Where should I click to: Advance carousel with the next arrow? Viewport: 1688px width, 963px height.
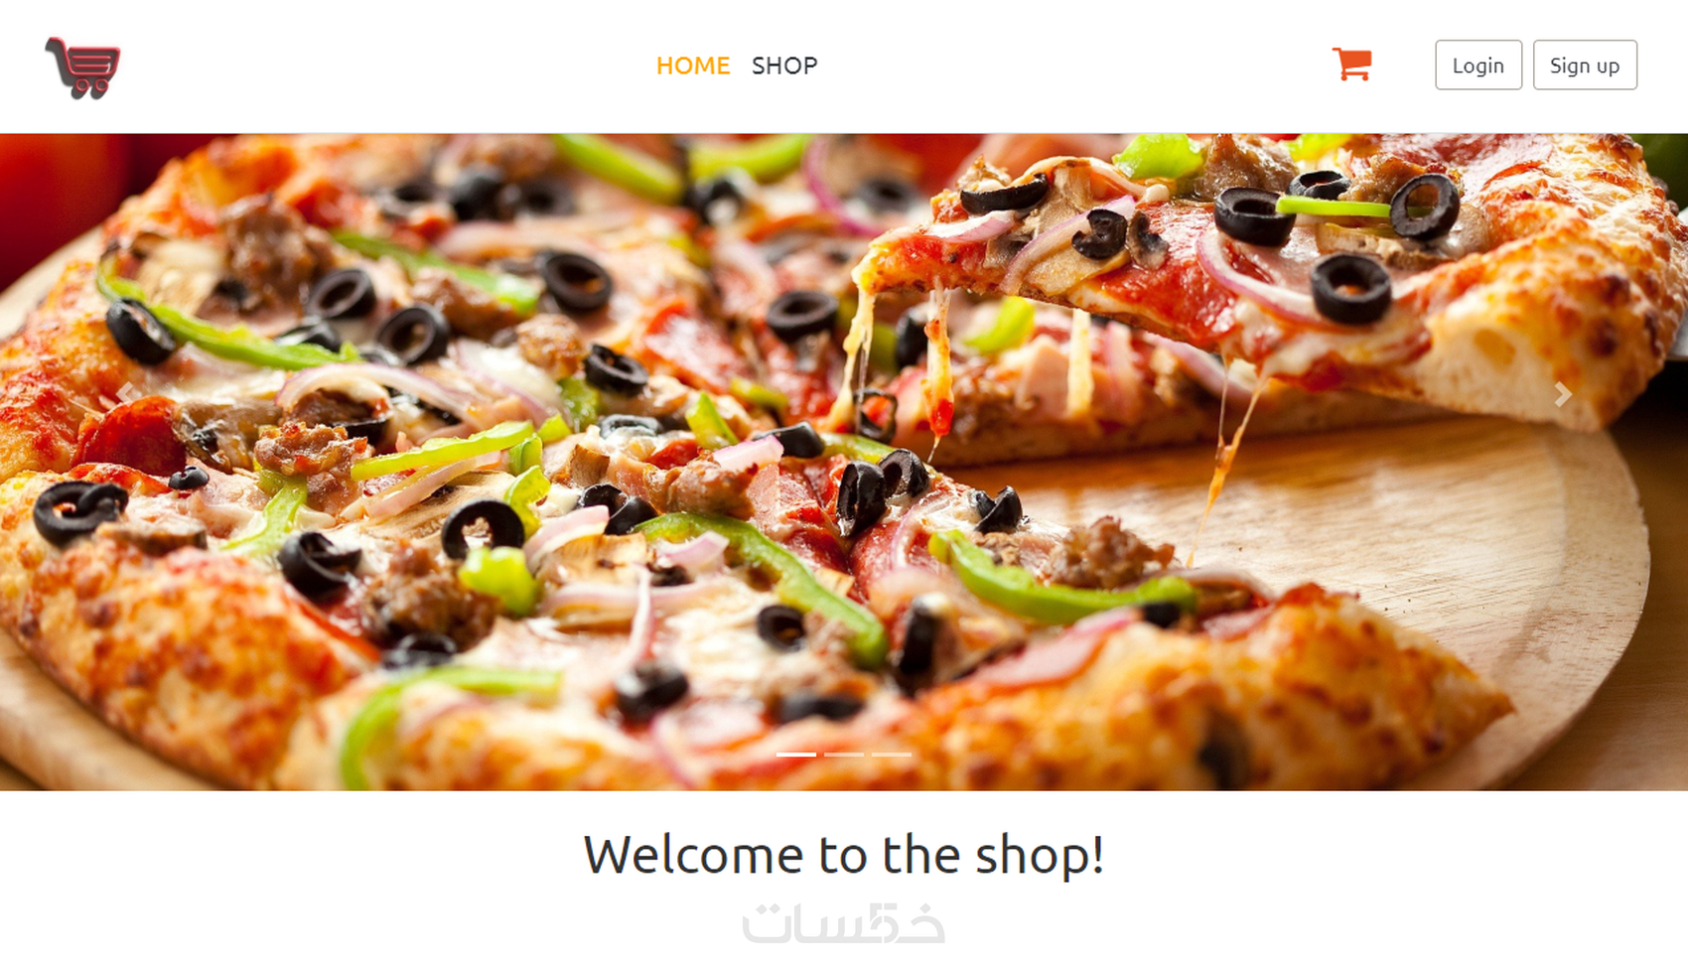(1563, 394)
